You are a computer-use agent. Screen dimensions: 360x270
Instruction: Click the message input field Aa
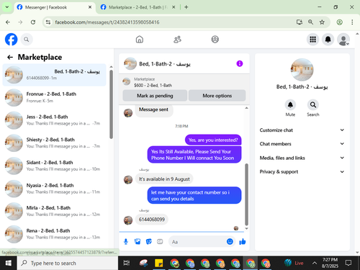[x=202, y=242]
